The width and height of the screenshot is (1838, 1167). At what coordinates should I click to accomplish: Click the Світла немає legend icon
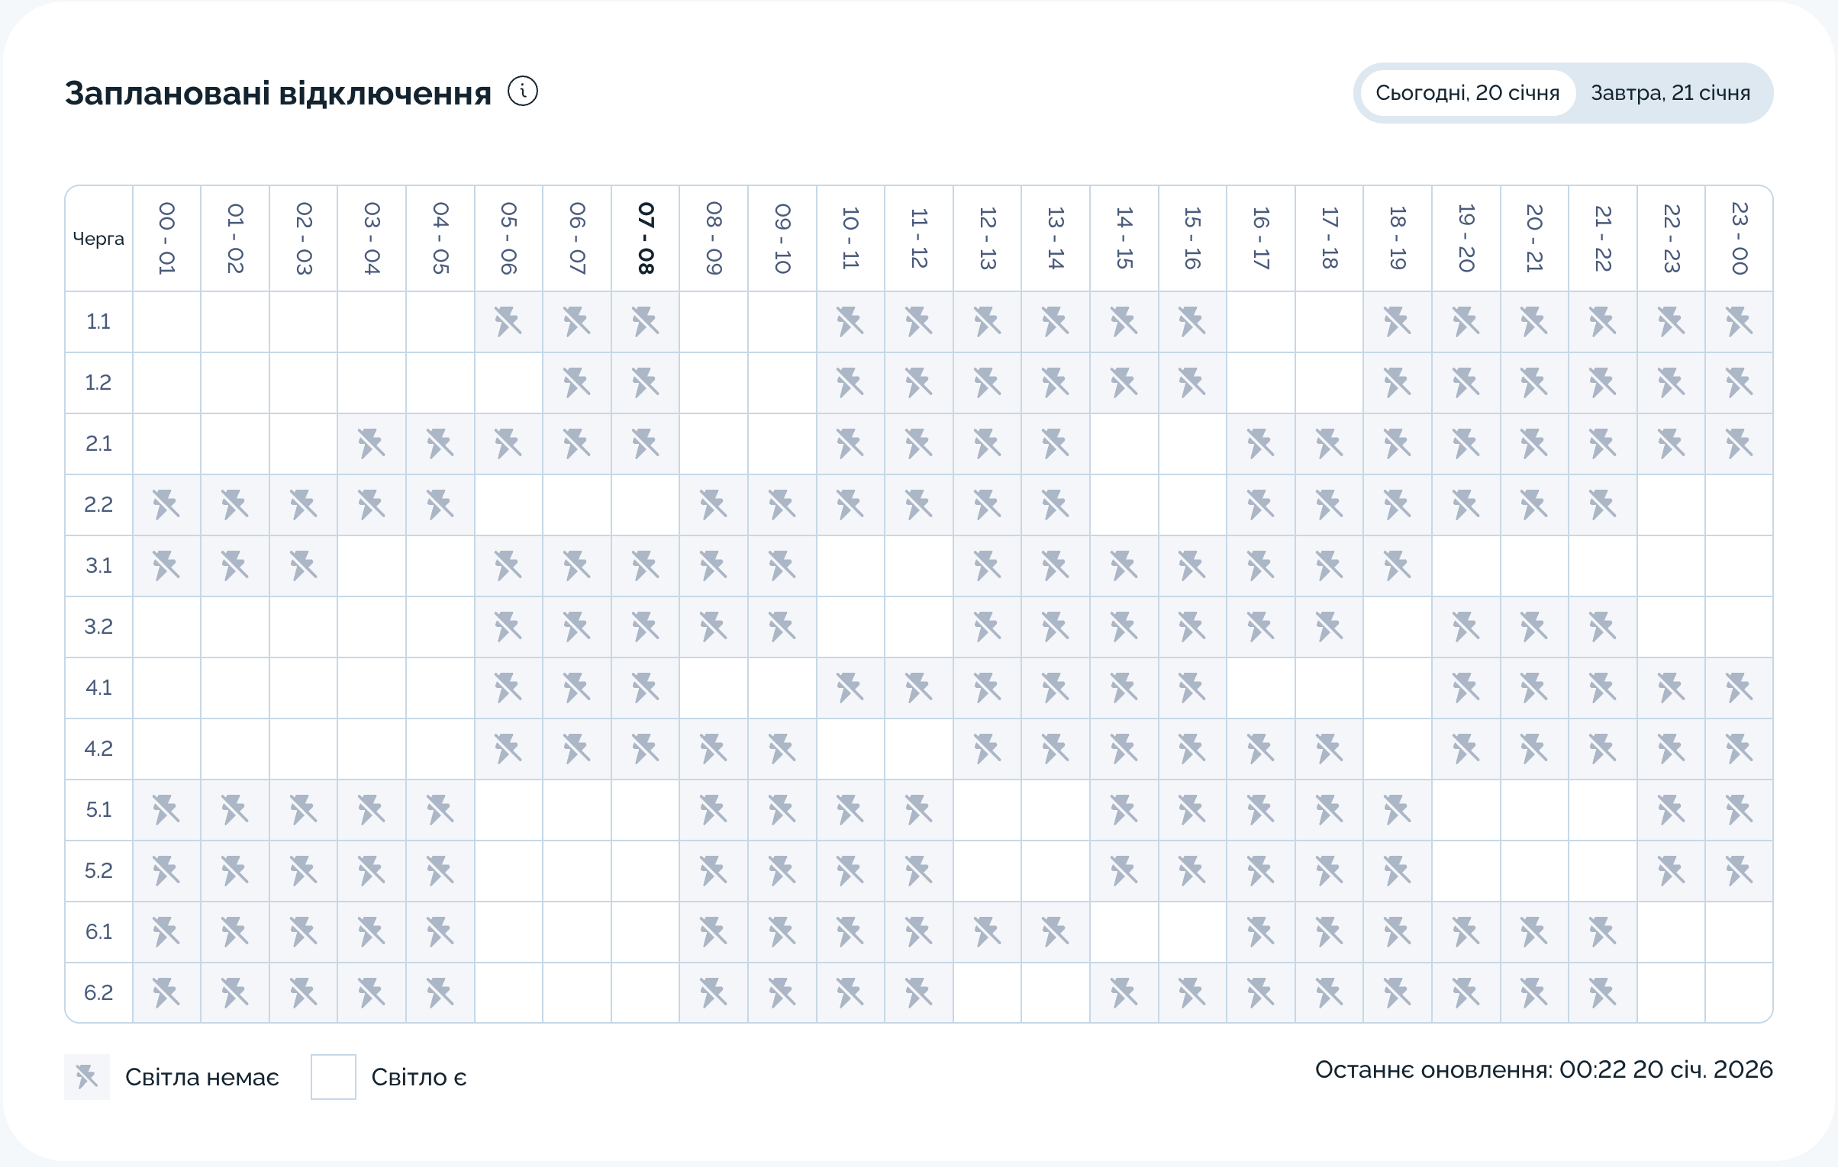pyautogui.click(x=87, y=1076)
